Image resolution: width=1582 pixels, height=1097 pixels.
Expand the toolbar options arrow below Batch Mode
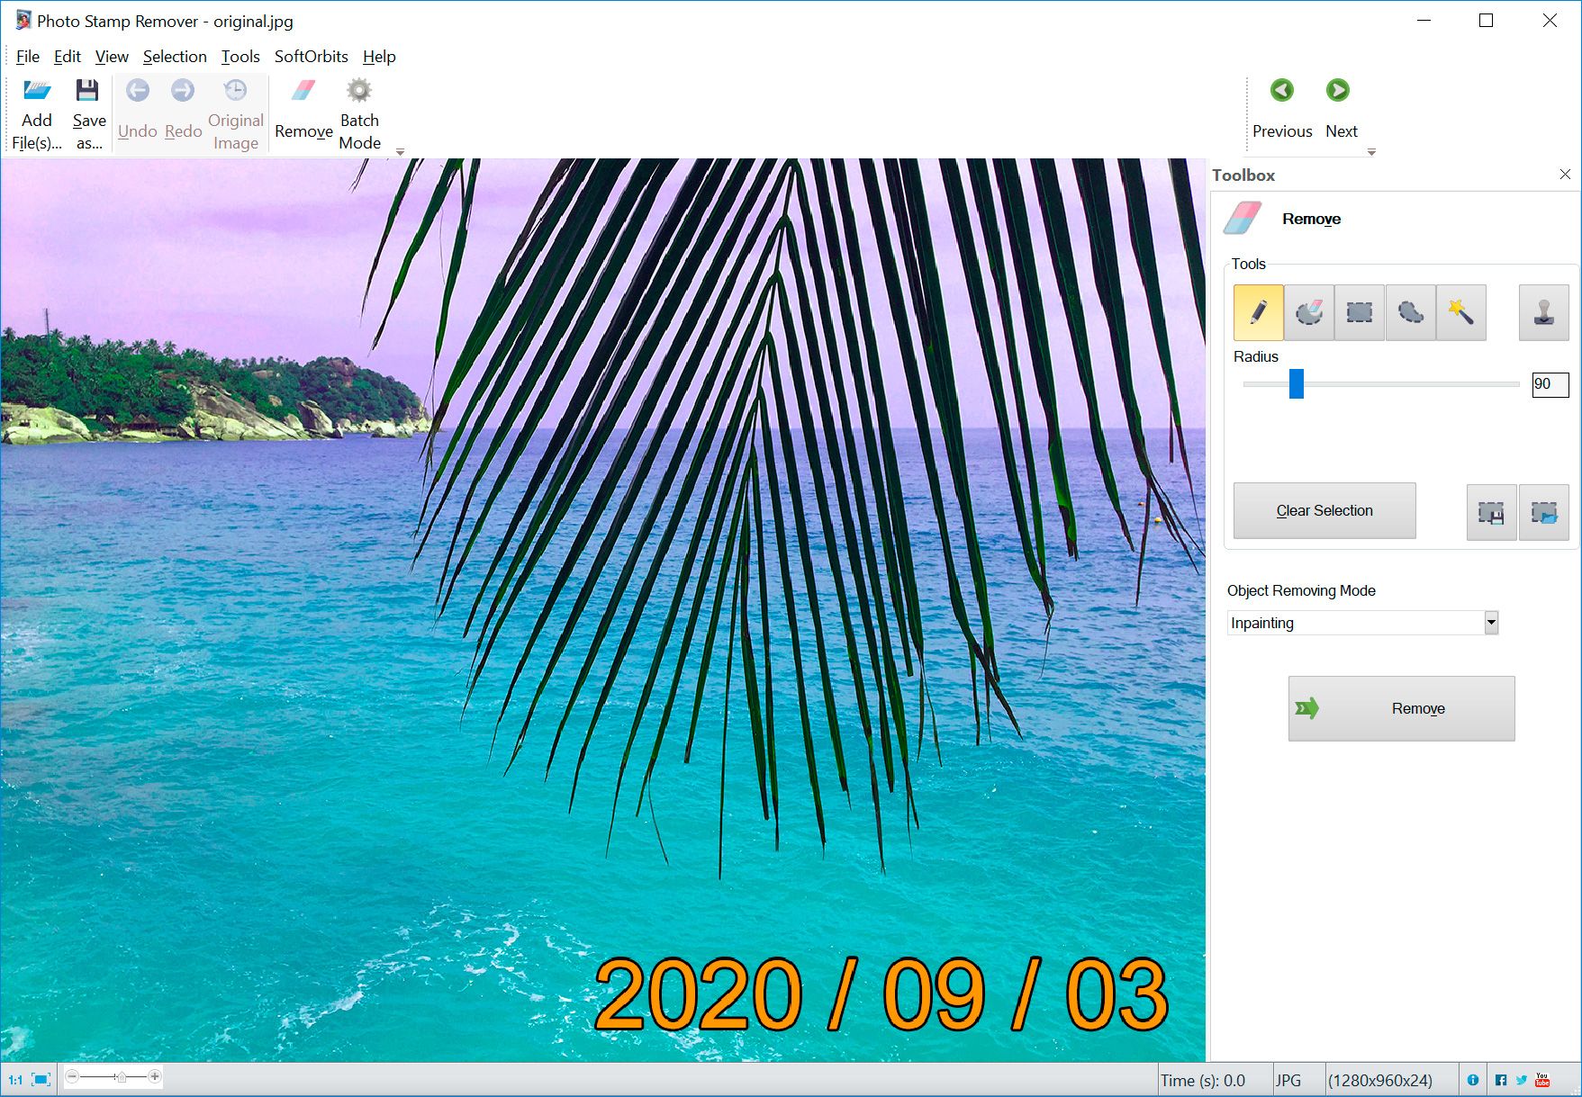point(401,153)
